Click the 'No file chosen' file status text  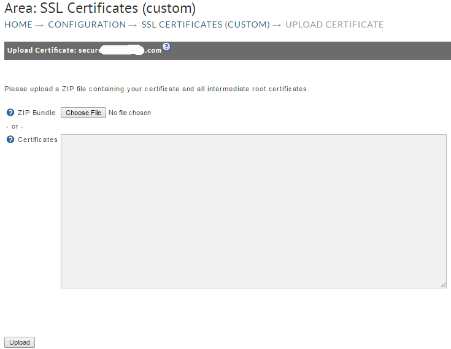129,113
